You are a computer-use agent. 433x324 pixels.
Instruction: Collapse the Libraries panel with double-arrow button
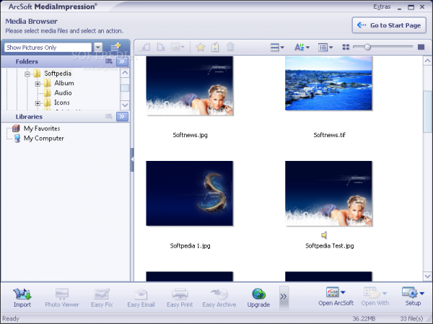coord(123,116)
